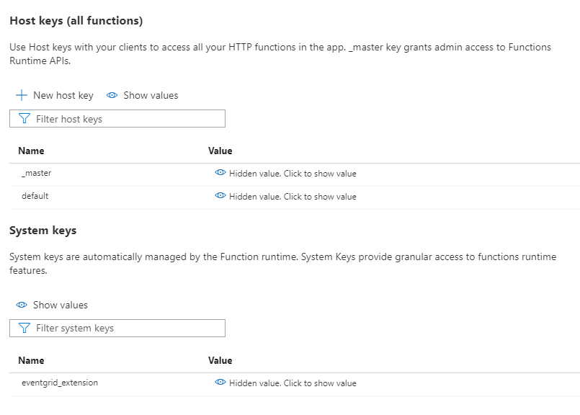Click the eye icon beside system keys Show values

22,305
